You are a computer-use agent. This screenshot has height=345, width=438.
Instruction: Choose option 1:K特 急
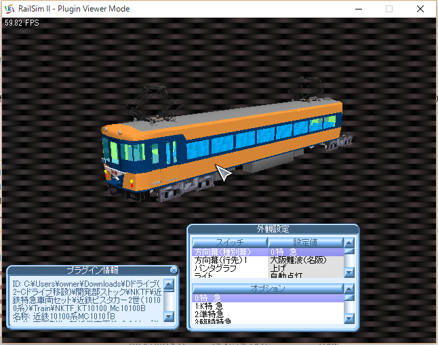268,306
